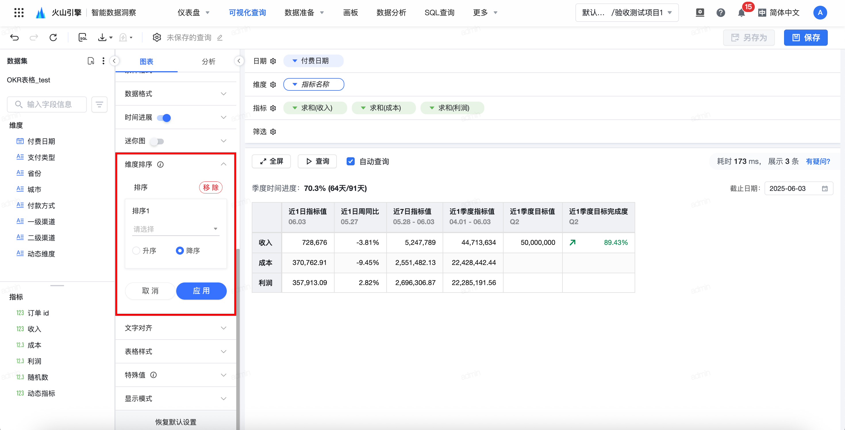Click 有疑问? link

818,161
